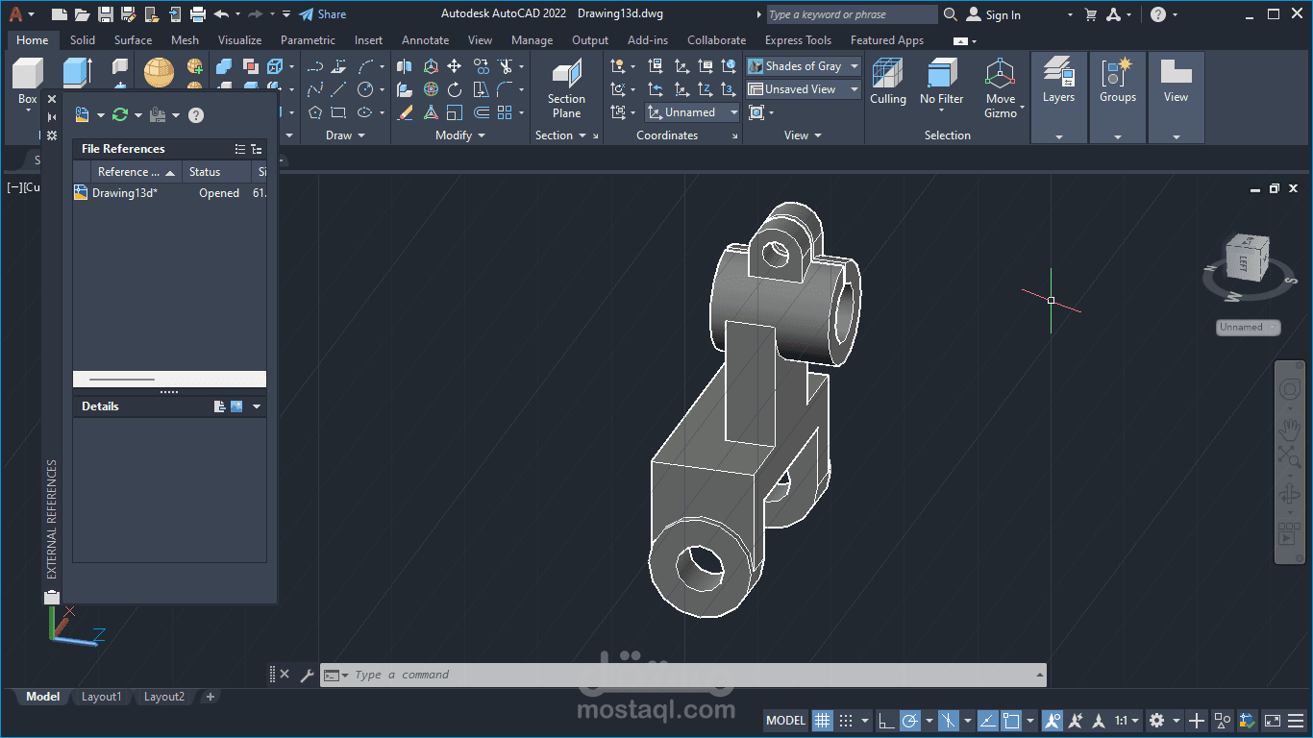The height and width of the screenshot is (738, 1313).
Task: Select the Box solid tool
Action: click(x=28, y=81)
